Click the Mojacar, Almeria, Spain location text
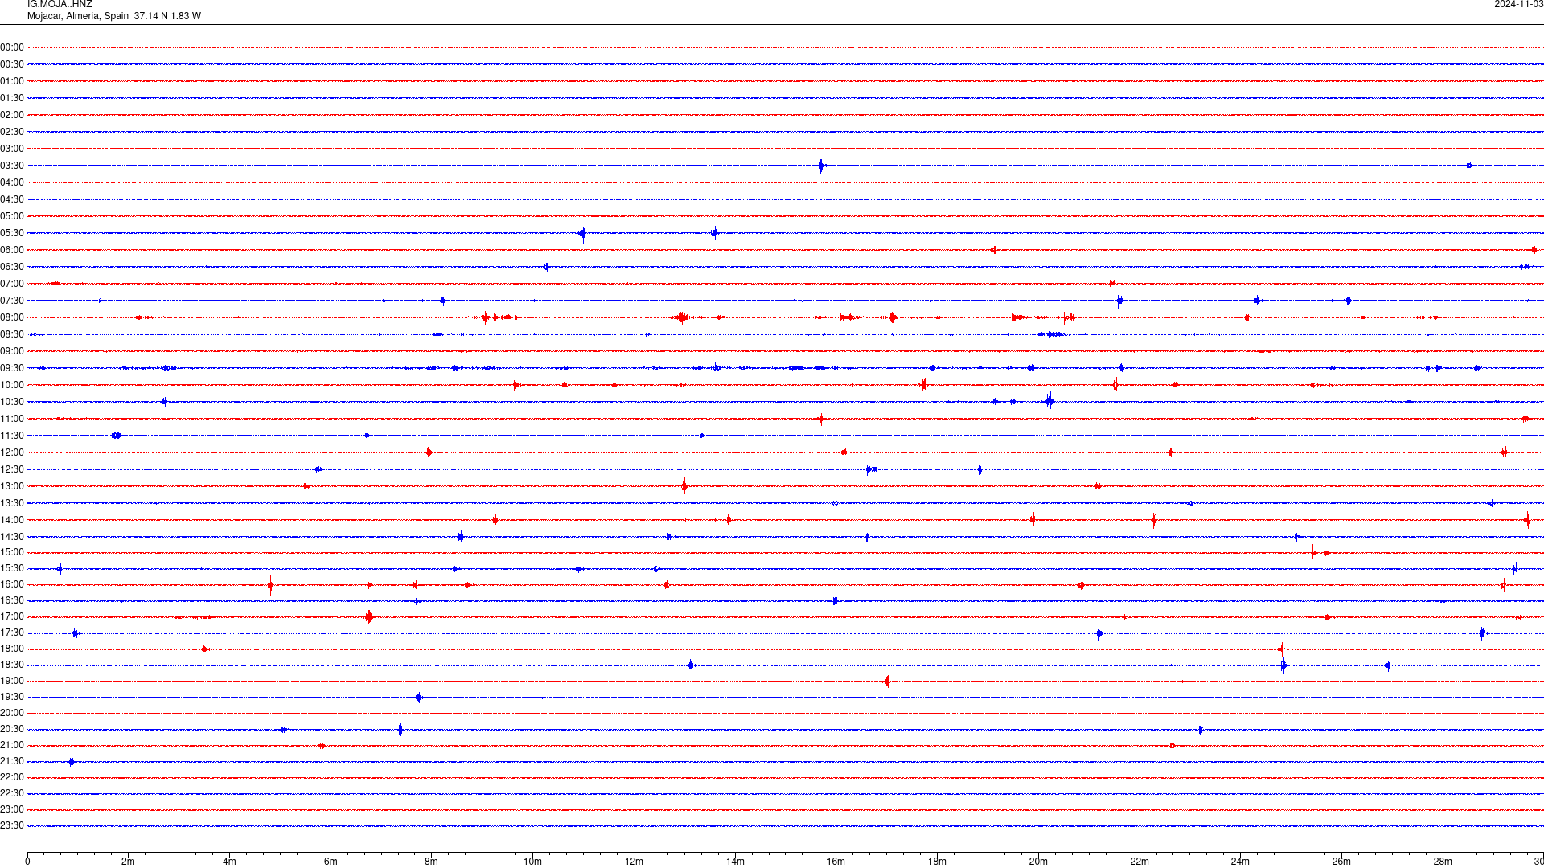Viewport: 1544px width, 868px height. click(x=78, y=16)
